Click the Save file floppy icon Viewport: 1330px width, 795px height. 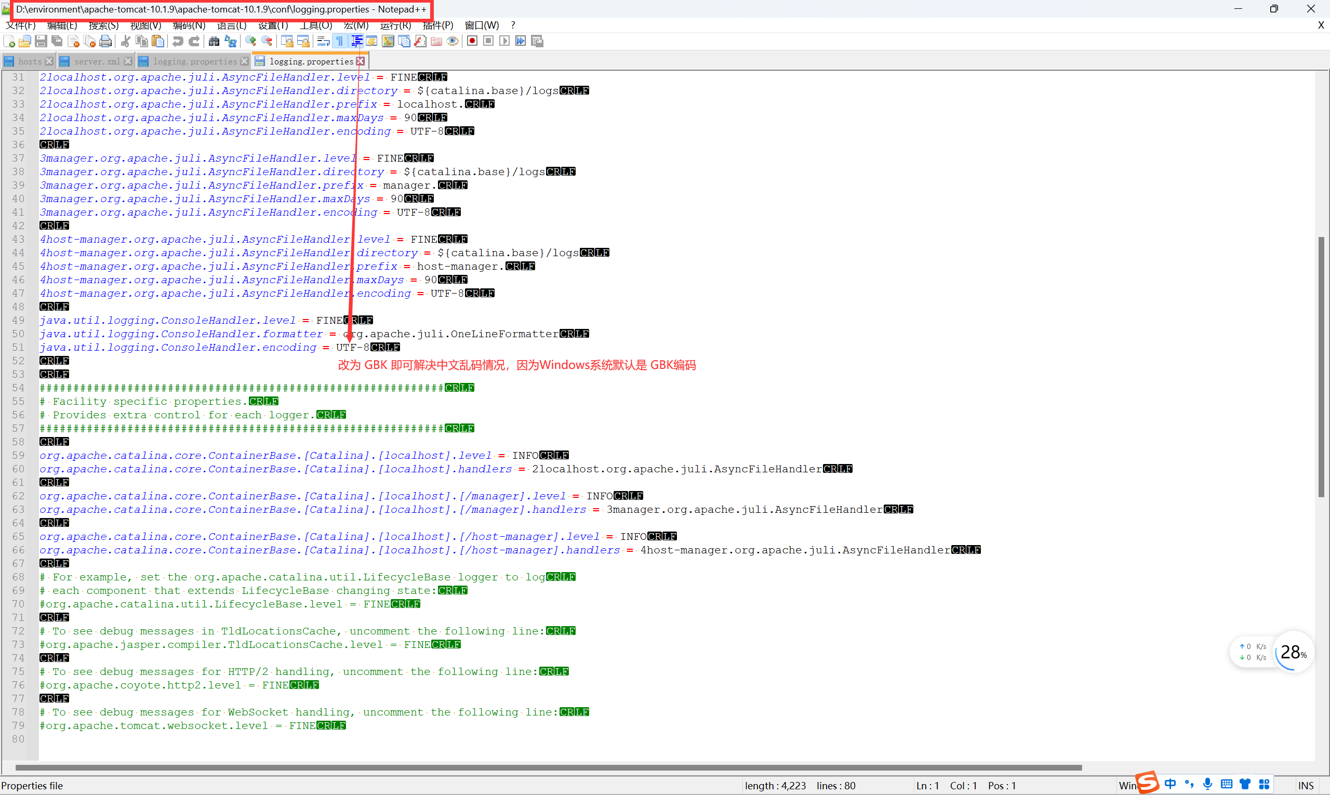click(x=41, y=41)
